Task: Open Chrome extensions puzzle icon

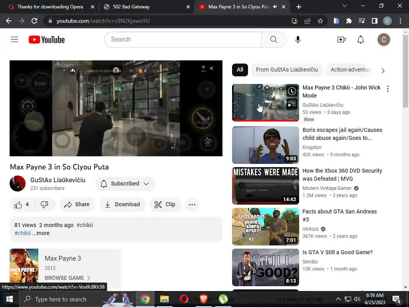Action: (349, 21)
